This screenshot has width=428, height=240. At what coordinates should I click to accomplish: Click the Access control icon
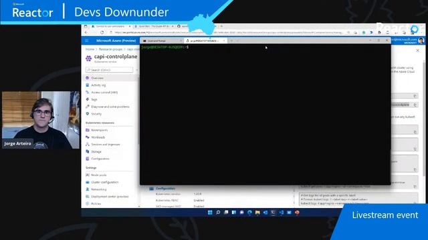tap(88, 92)
